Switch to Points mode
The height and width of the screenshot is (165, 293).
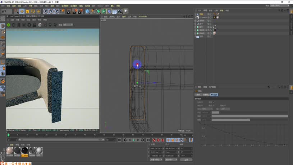click(x=3, y=43)
